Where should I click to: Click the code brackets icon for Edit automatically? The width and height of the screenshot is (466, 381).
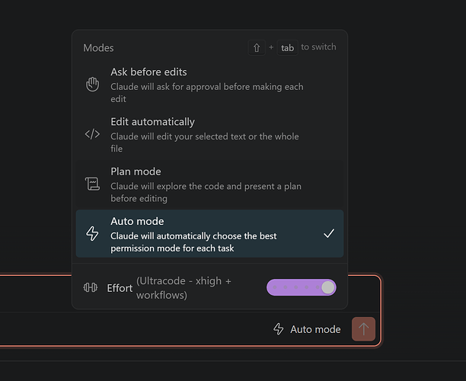92,134
